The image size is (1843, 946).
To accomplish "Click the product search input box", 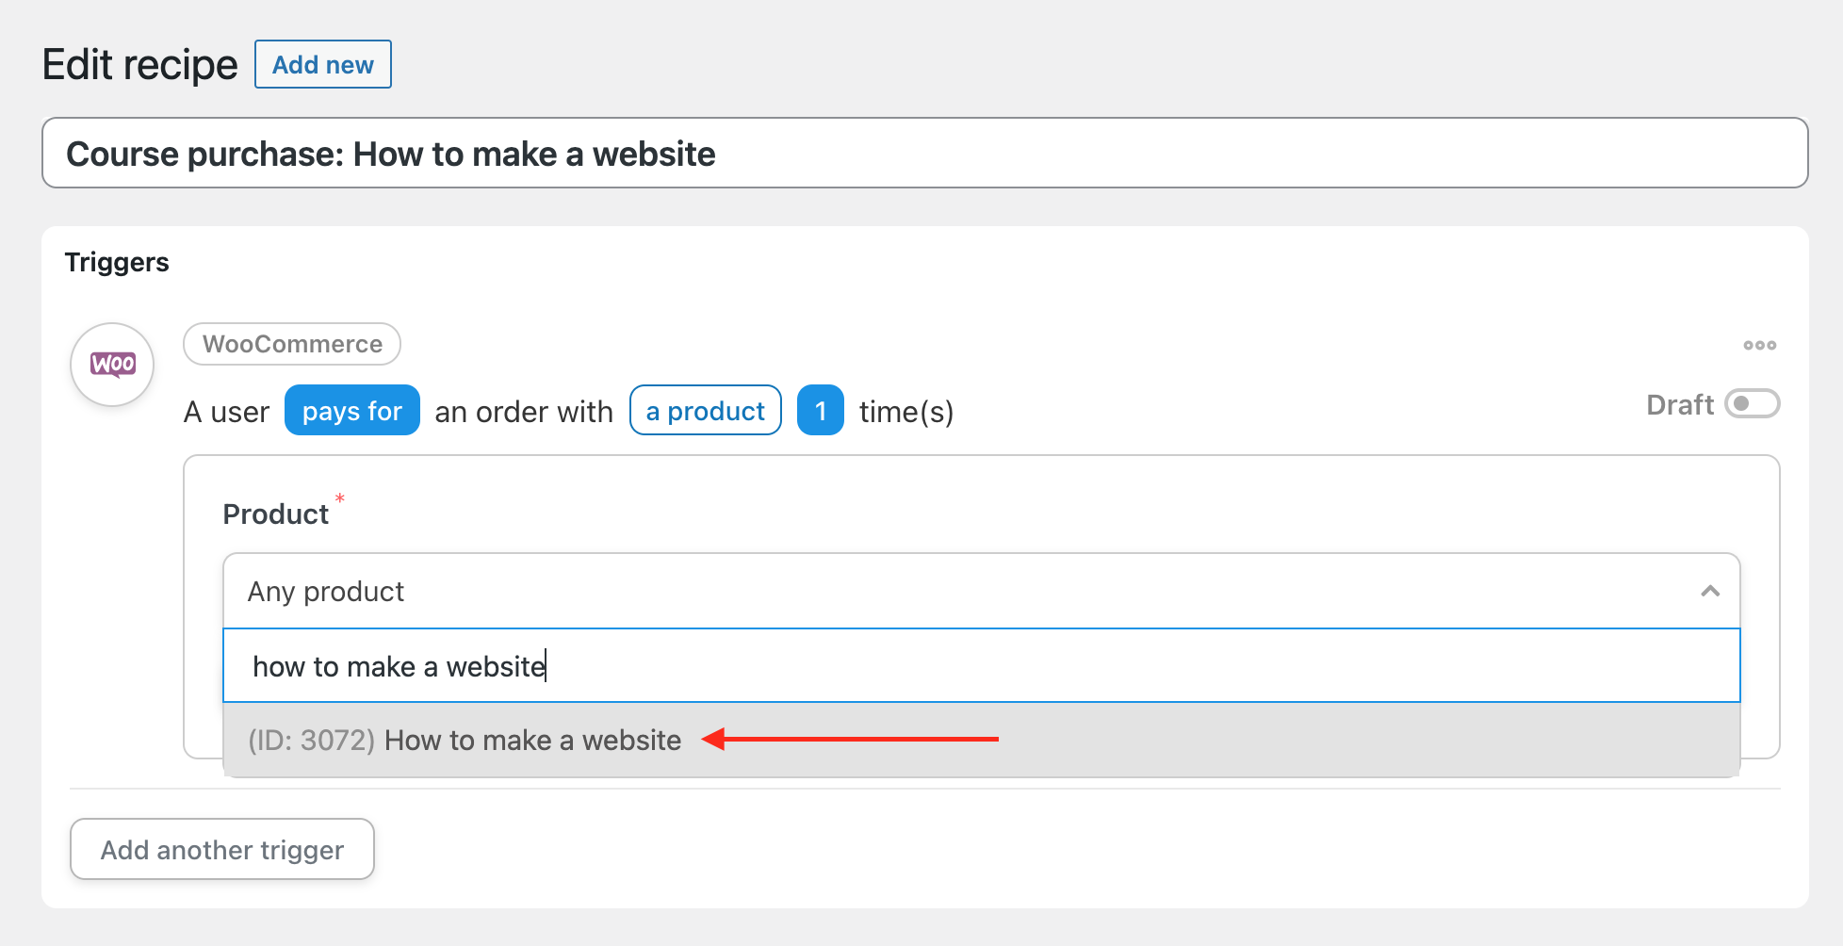I will 981,666.
